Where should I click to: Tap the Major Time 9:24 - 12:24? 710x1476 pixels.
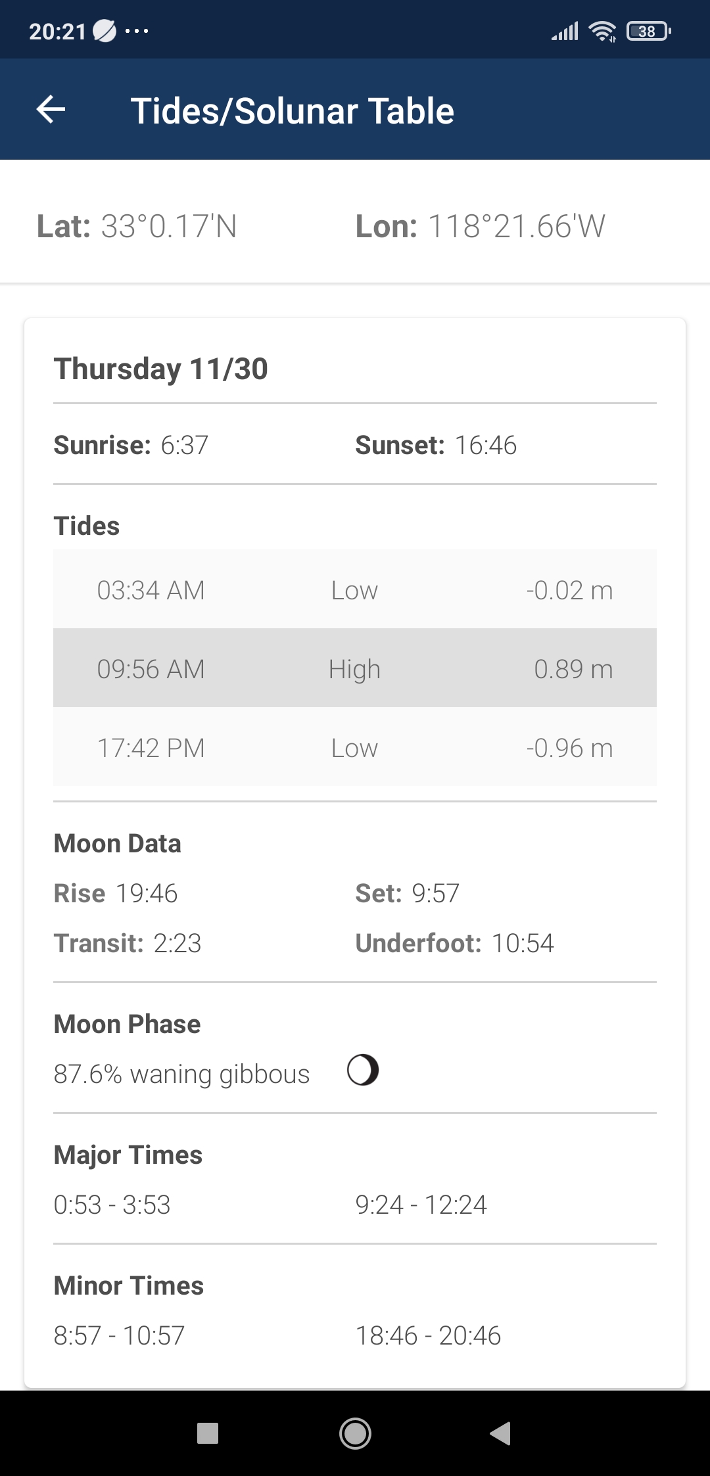tap(421, 1205)
